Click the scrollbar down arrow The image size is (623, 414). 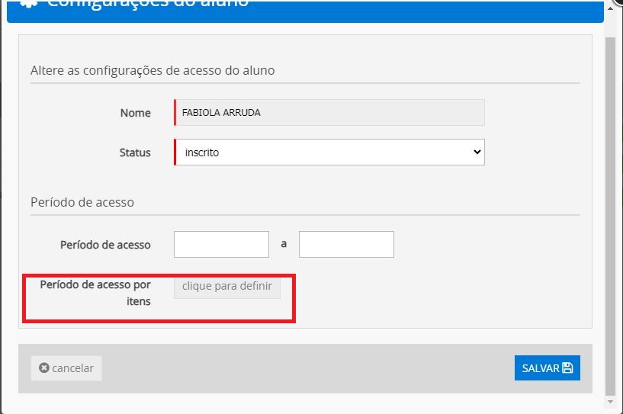(610, 400)
